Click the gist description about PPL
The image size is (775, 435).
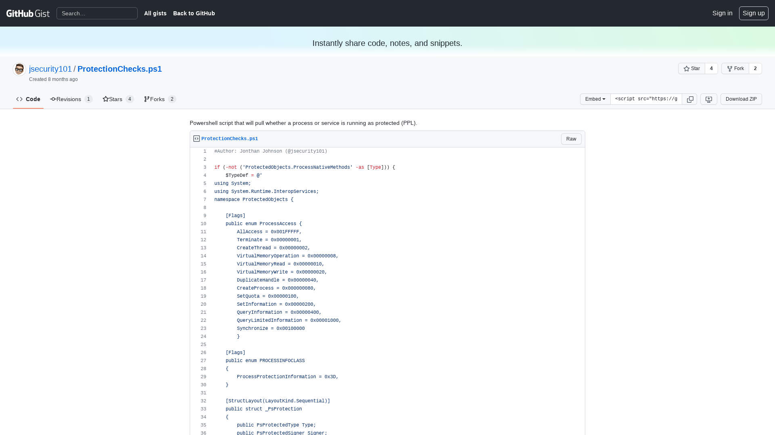pyautogui.click(x=304, y=123)
